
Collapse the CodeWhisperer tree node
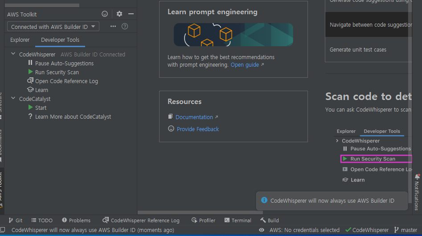click(13, 54)
